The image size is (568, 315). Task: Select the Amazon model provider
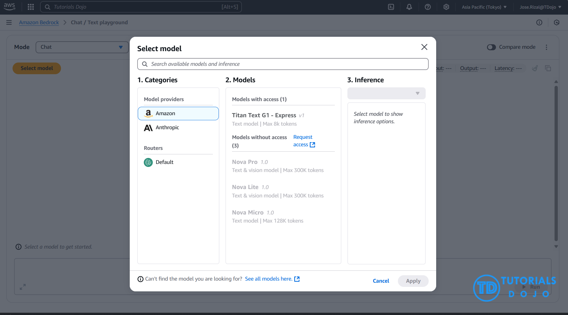pos(178,114)
